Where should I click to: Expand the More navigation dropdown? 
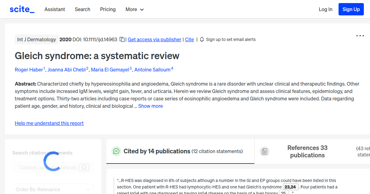click(134, 9)
